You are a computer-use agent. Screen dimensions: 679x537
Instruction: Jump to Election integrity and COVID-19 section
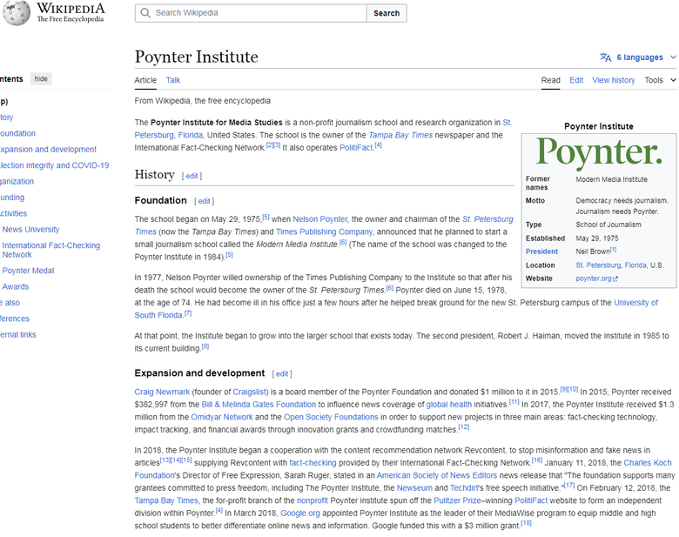(x=54, y=165)
